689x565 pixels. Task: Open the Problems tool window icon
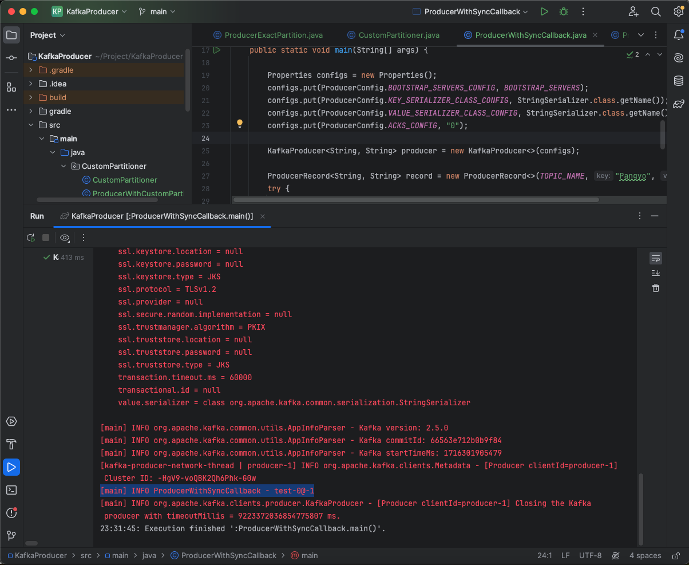pos(11,513)
